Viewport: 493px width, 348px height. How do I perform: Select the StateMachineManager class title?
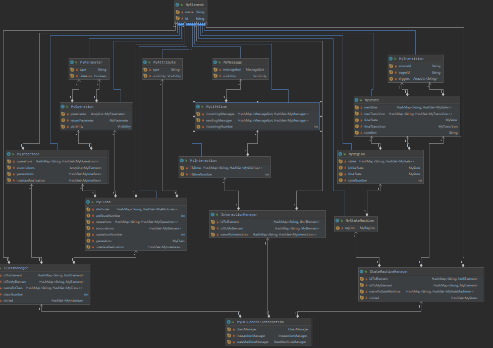(389, 272)
